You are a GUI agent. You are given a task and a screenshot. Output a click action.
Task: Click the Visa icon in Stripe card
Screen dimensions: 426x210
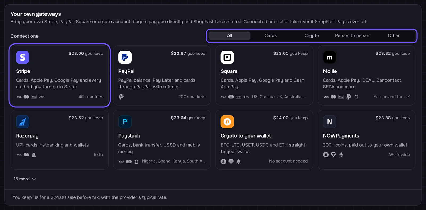click(19, 97)
